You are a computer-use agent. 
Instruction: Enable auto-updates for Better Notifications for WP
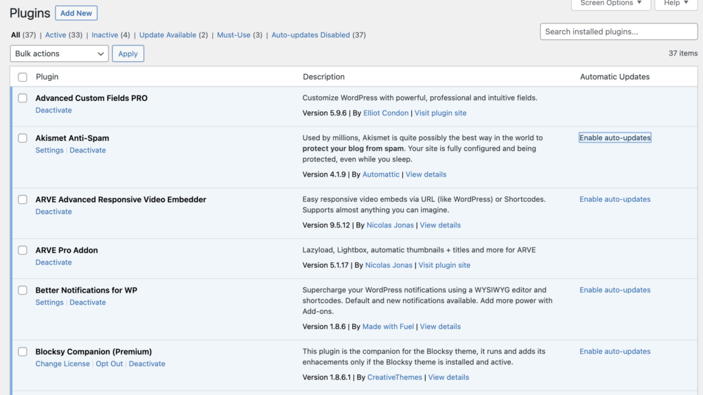tap(614, 290)
